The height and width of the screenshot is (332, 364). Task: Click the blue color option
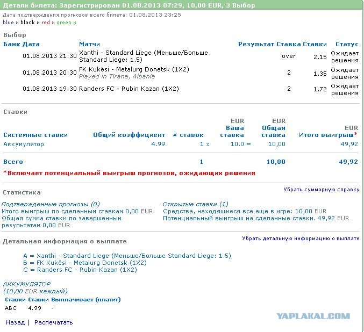pos(8,23)
